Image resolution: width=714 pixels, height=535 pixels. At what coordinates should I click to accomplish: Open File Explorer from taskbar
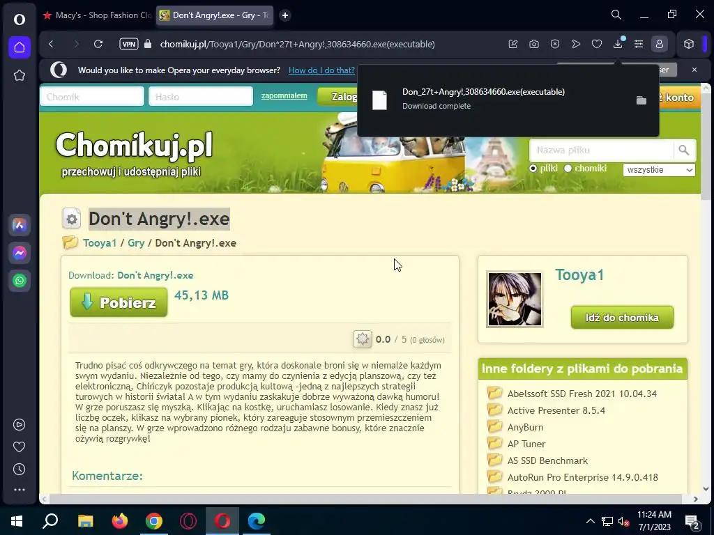(x=85, y=521)
